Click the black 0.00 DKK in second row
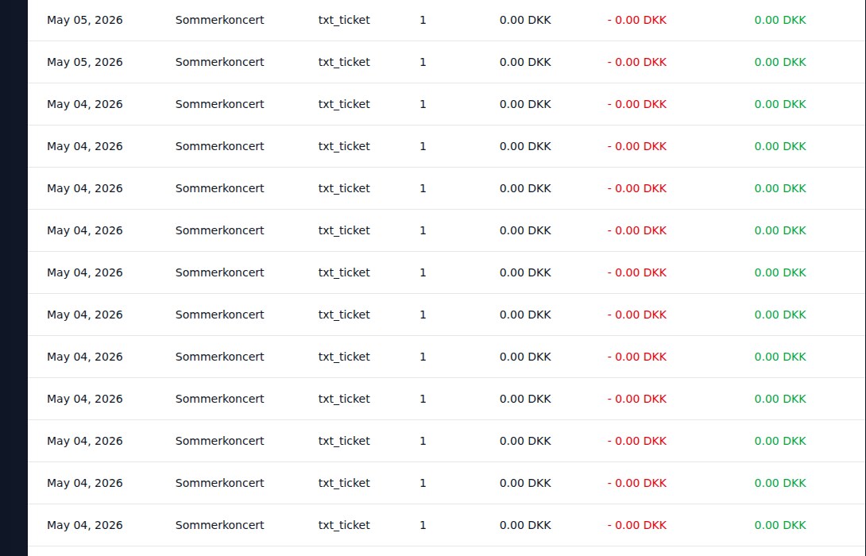The image size is (866, 556). (525, 63)
